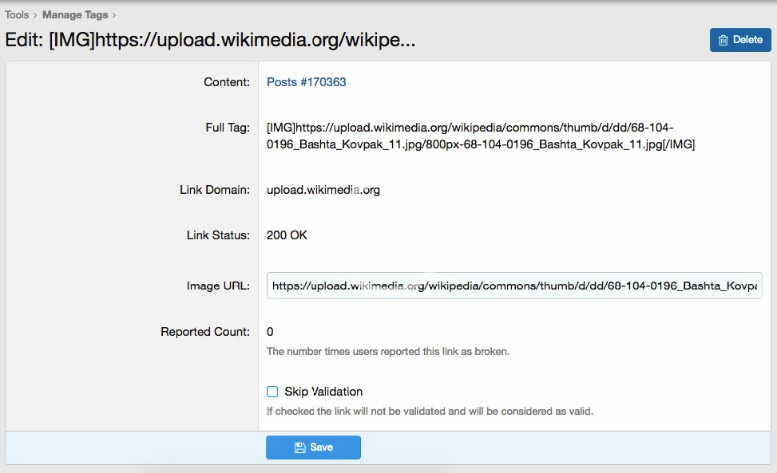
Task: Toggle the Skip Validation checkbox
Action: (x=272, y=392)
